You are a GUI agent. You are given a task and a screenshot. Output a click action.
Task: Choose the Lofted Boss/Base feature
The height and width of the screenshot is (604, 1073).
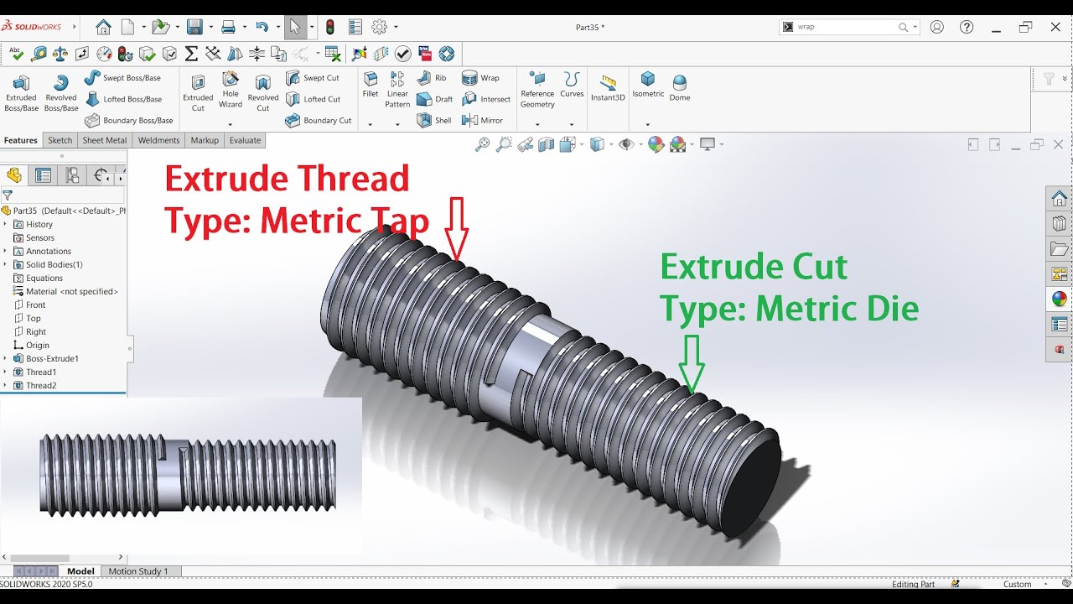[x=123, y=99]
